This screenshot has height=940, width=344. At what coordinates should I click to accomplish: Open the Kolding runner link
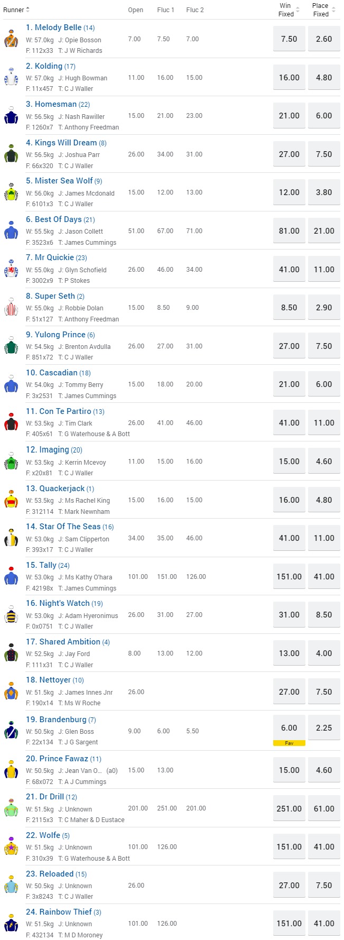click(48, 66)
